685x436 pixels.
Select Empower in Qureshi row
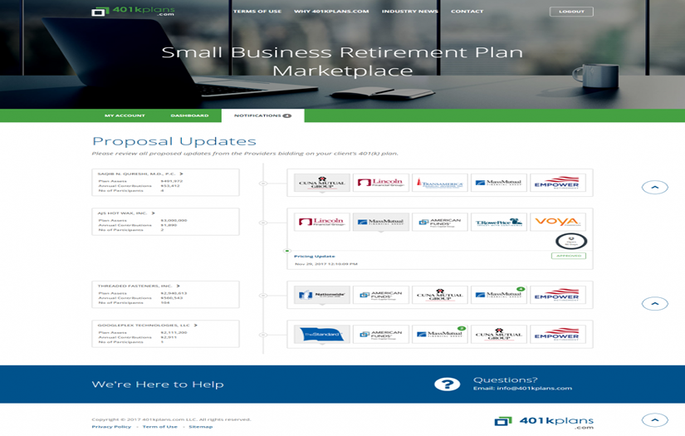pyautogui.click(x=557, y=183)
